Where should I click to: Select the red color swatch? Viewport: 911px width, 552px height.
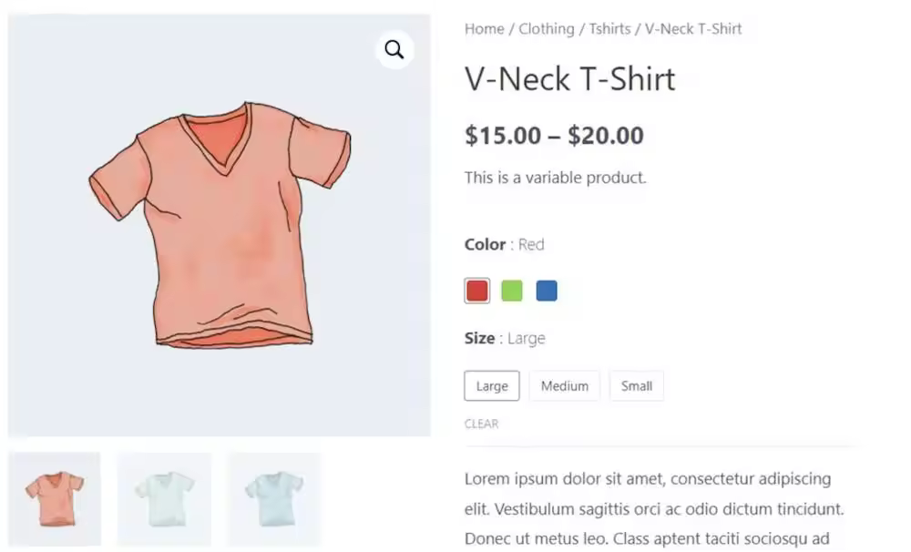[x=477, y=291]
